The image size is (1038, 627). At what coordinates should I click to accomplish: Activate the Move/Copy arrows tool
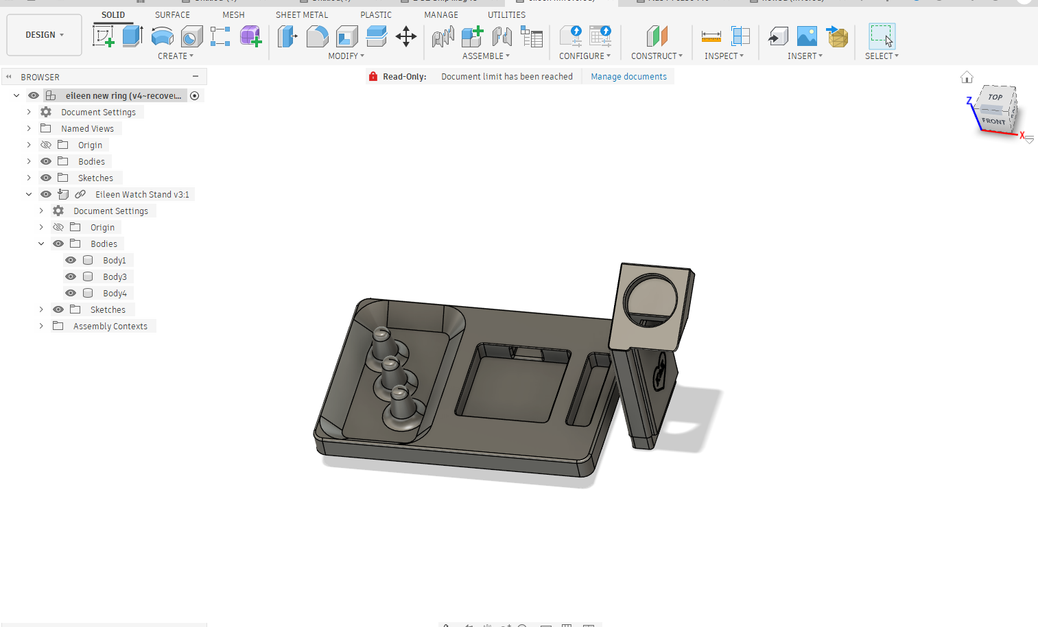[x=406, y=36]
